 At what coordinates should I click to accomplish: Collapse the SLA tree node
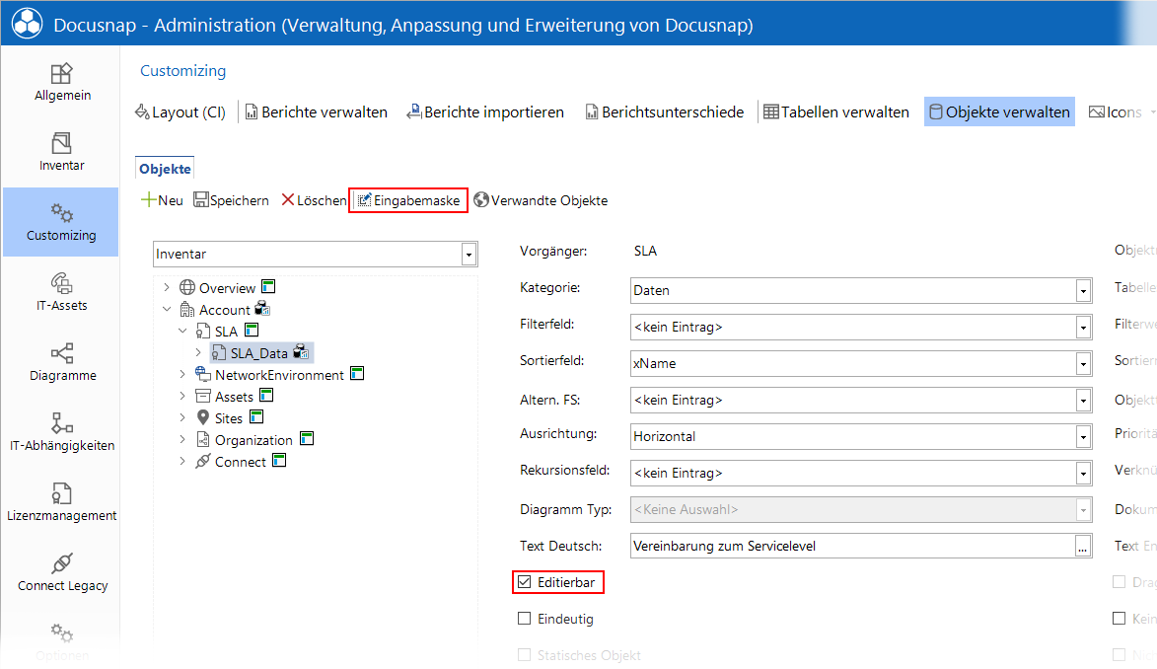[x=182, y=331]
